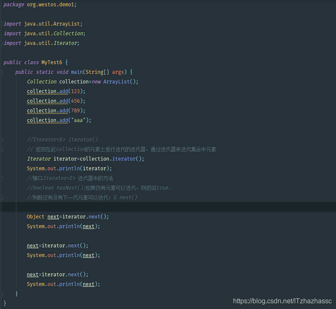This screenshot has height=309, width=336.
Task: Click the Object next=iterator.next() line
Action: [68, 217]
